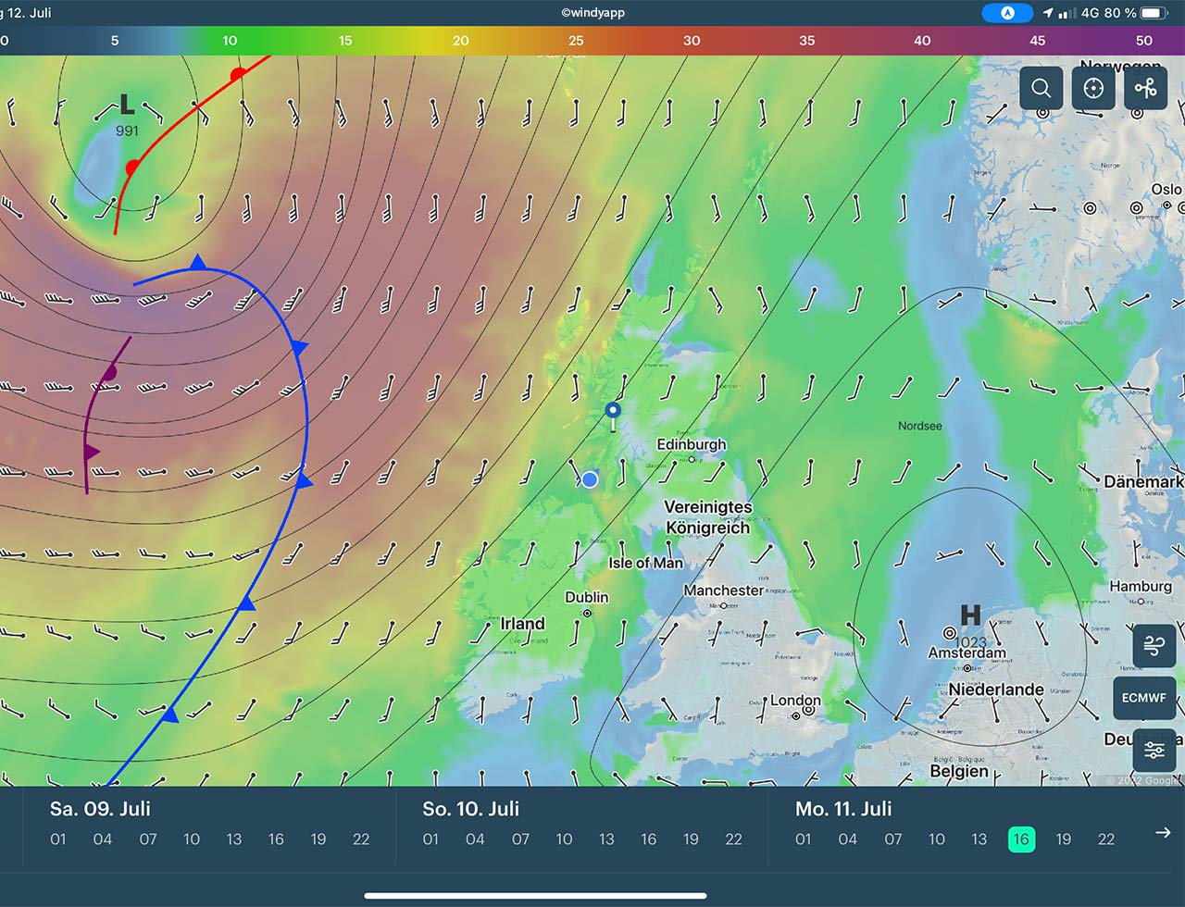Tap the Edinburgh city label
The width and height of the screenshot is (1185, 907).
pyautogui.click(x=692, y=444)
